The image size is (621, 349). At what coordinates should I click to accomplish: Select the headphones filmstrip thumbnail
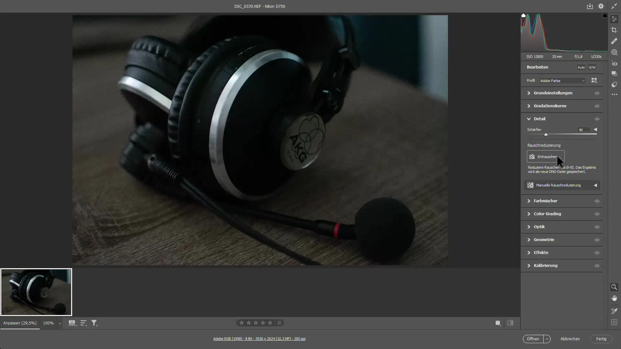pos(36,292)
